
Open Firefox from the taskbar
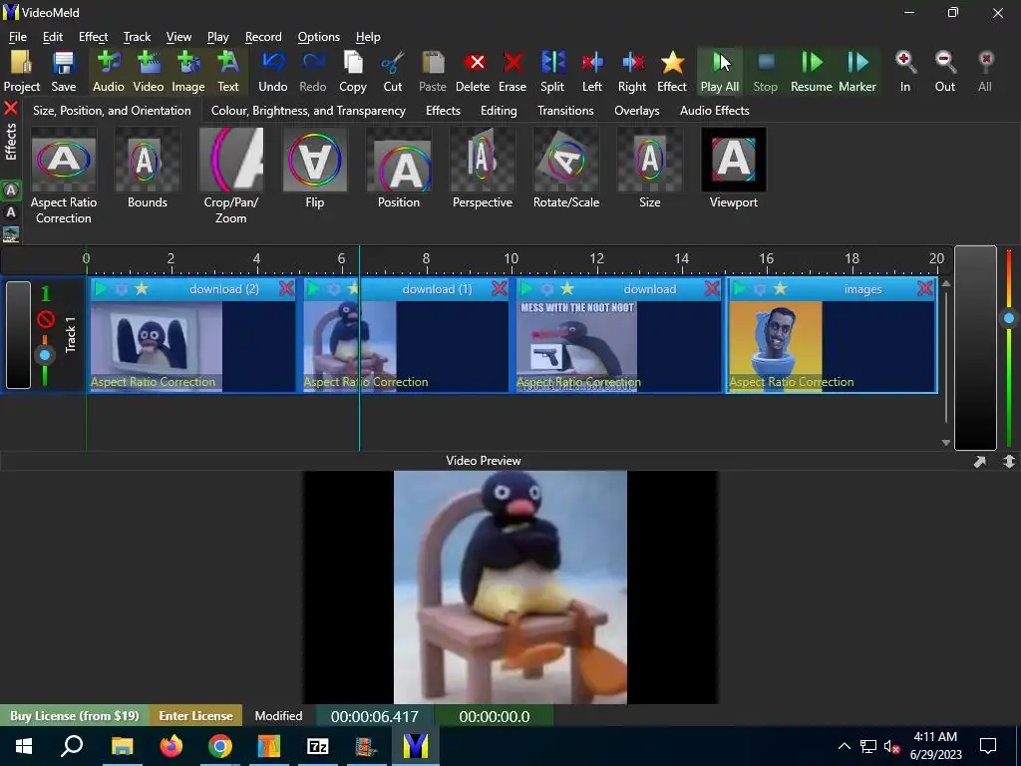171,746
